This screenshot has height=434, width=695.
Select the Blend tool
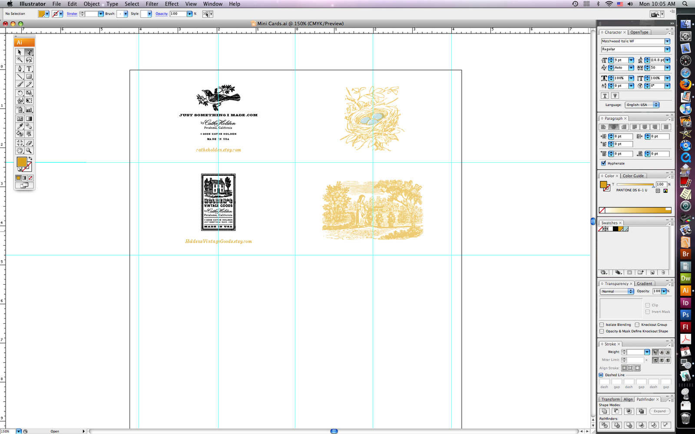29,126
